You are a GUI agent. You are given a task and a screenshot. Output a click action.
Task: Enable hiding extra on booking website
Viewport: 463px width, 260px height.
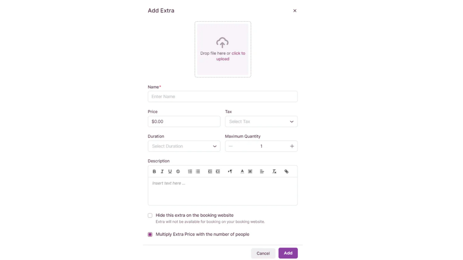click(150, 215)
